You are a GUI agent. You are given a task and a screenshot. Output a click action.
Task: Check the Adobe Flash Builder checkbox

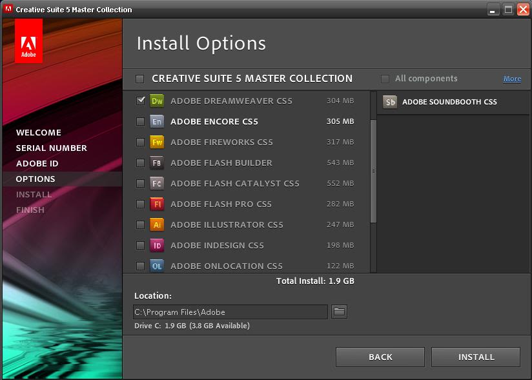[x=140, y=163]
